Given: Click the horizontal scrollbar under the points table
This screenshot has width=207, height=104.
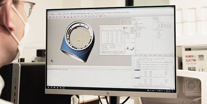Looking at the screenshot, I should pyautogui.click(x=112, y=44).
